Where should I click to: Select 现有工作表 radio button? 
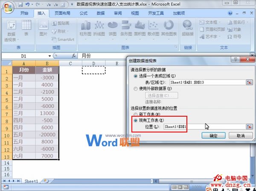136,120
